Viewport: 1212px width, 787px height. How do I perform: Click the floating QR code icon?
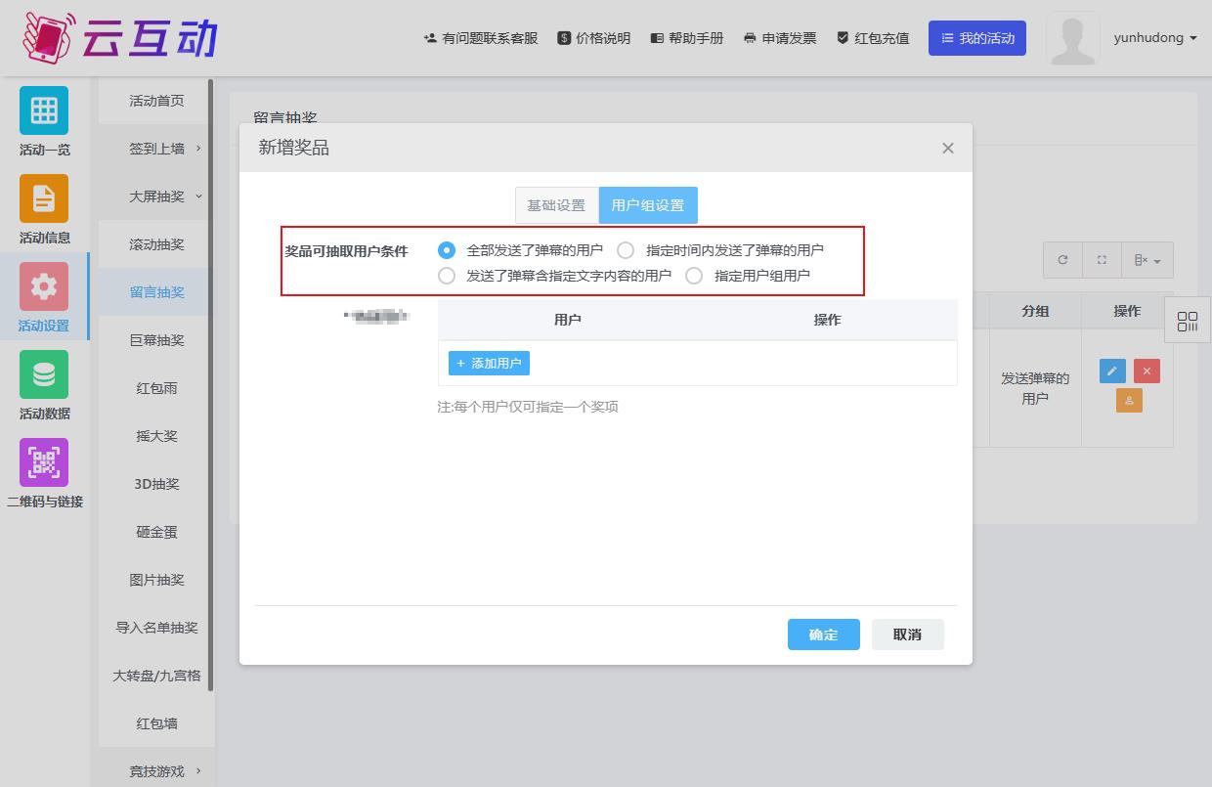coord(1188,322)
